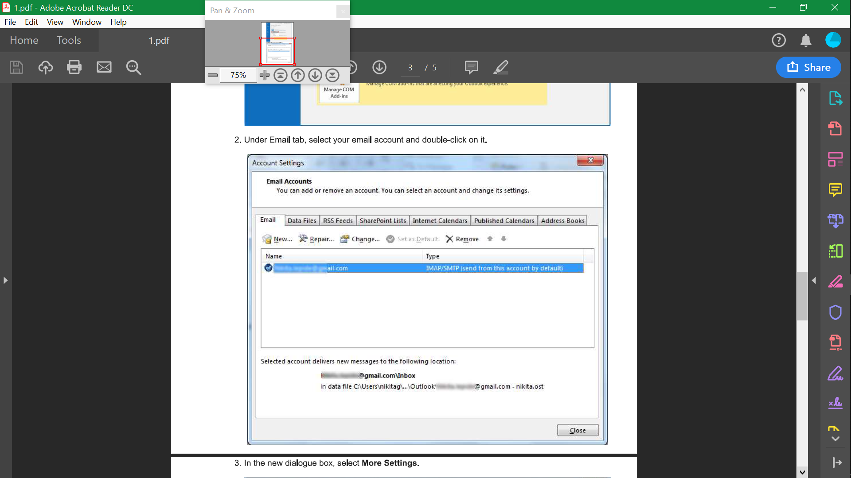This screenshot has width=851, height=478.
Task: Open the View menu
Action: (x=55, y=22)
